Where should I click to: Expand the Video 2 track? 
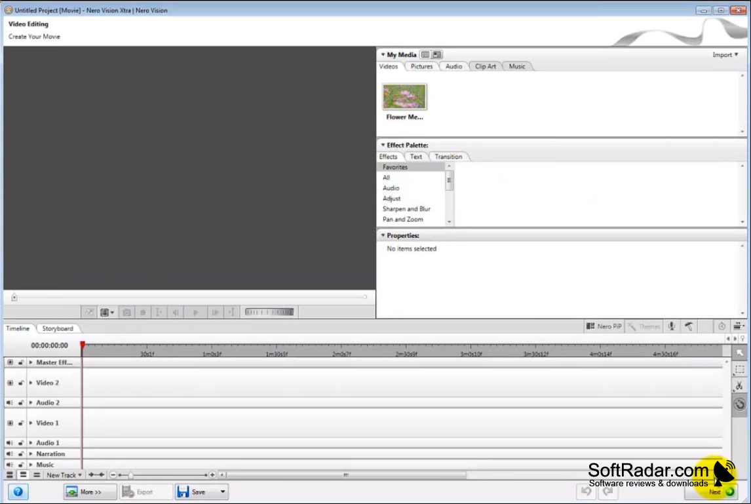tap(31, 383)
